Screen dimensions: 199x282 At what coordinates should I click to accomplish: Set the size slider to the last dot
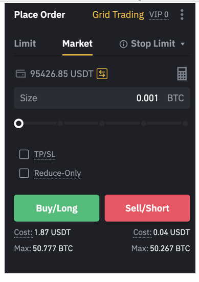(185, 124)
